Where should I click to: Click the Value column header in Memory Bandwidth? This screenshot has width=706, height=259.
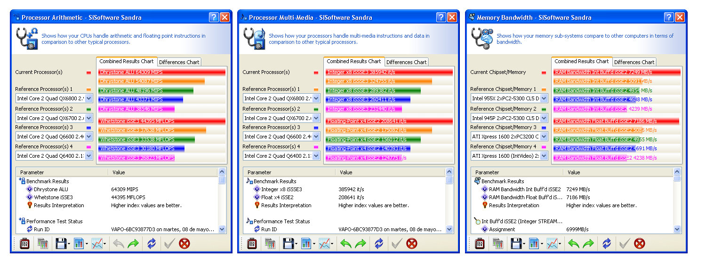(x=574, y=172)
